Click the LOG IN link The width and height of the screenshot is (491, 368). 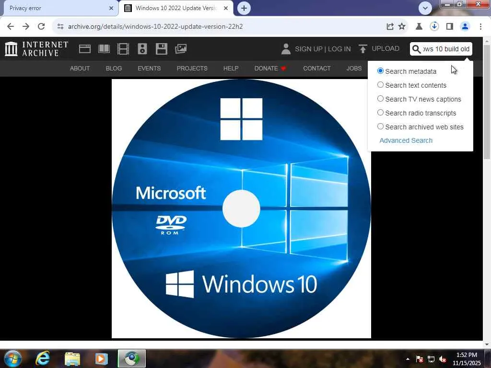click(339, 49)
